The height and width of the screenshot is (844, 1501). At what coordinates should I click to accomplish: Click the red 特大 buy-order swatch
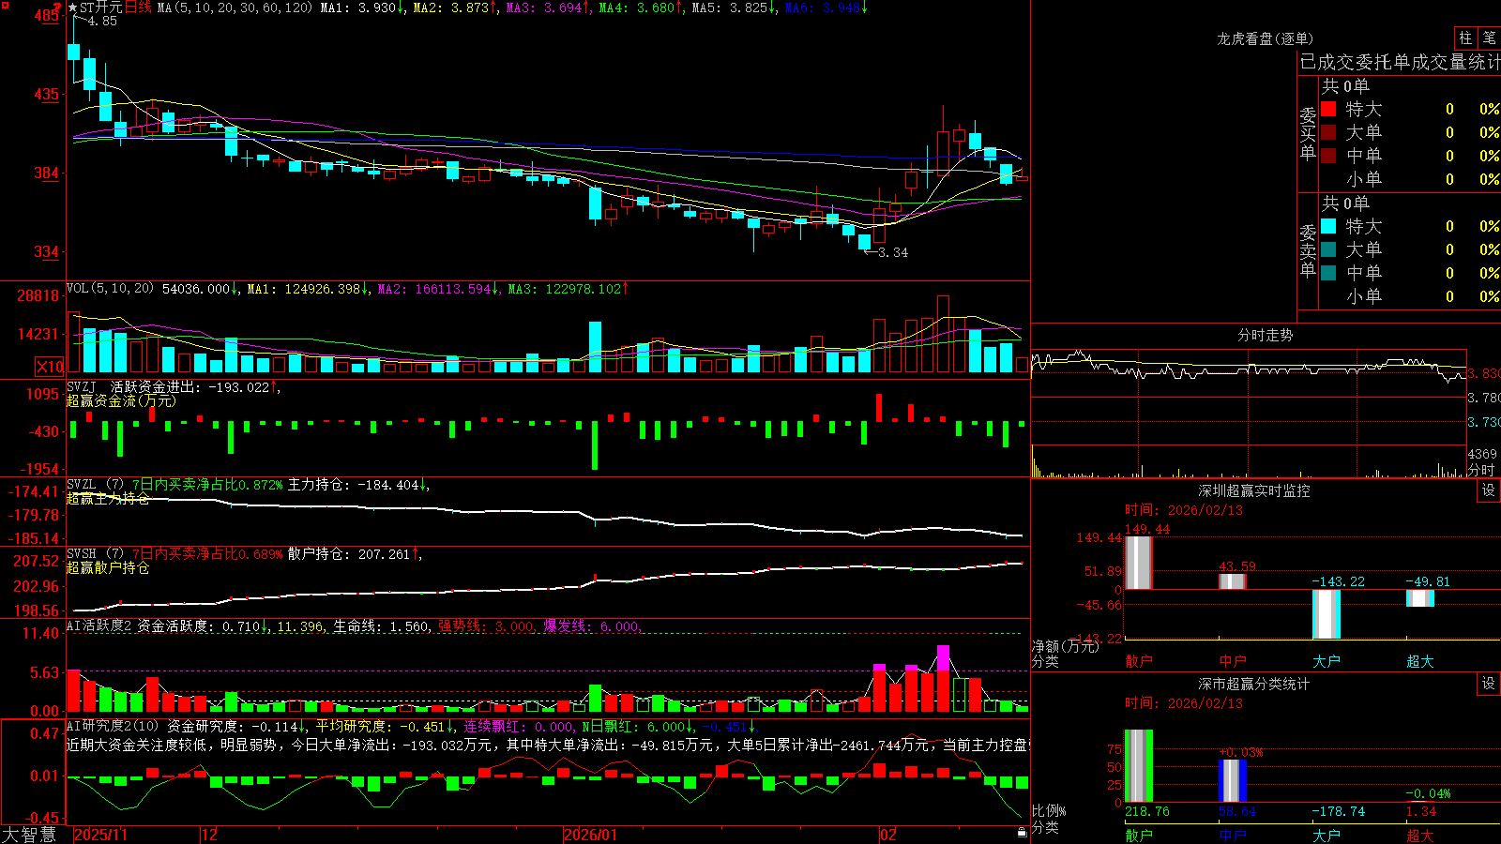click(x=1328, y=109)
